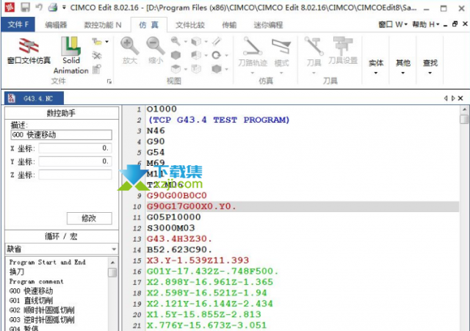
Task: Click the rotate view circular arrow icon
Action: [x=216, y=55]
